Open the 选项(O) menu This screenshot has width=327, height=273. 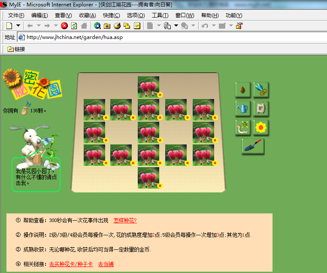(136, 15)
